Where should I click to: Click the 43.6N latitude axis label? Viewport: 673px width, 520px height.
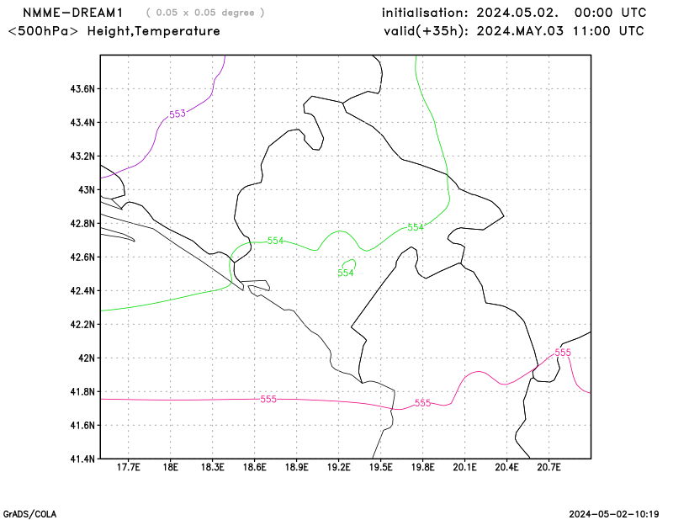(82, 89)
